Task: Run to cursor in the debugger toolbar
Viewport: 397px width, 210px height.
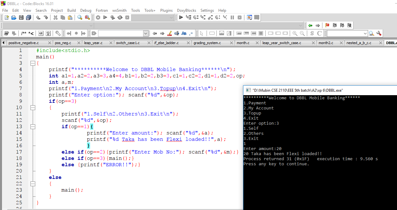Action: [x=188, y=17]
